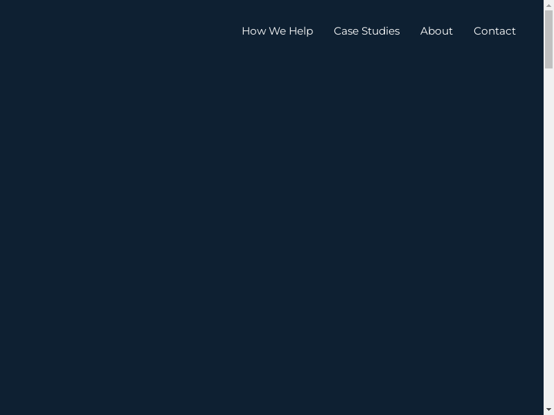The height and width of the screenshot is (415, 554).
Task: Click the top arrow of vertical scrollbar
Action: click(548, 5)
